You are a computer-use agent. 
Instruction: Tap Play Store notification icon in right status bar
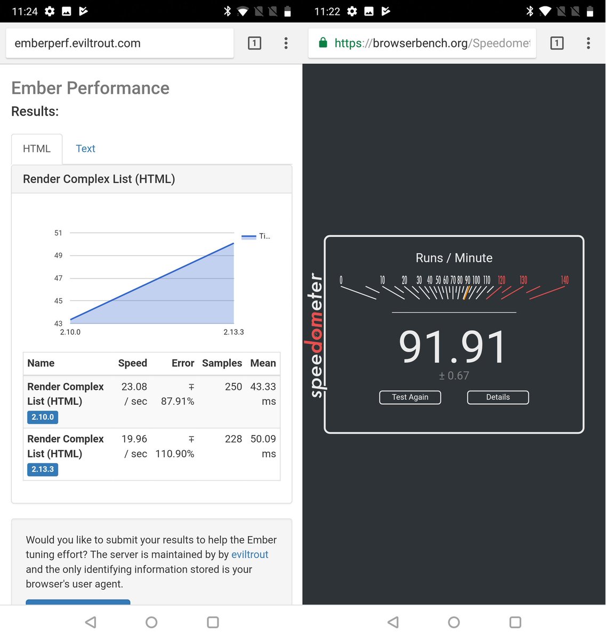coord(386,11)
